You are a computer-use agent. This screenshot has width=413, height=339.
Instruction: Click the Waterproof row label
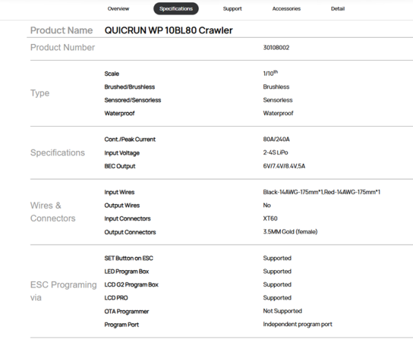[119, 114]
